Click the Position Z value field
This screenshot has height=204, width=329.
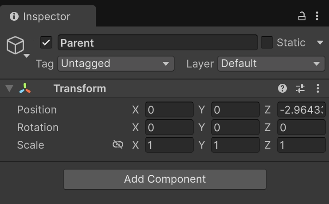point(302,110)
